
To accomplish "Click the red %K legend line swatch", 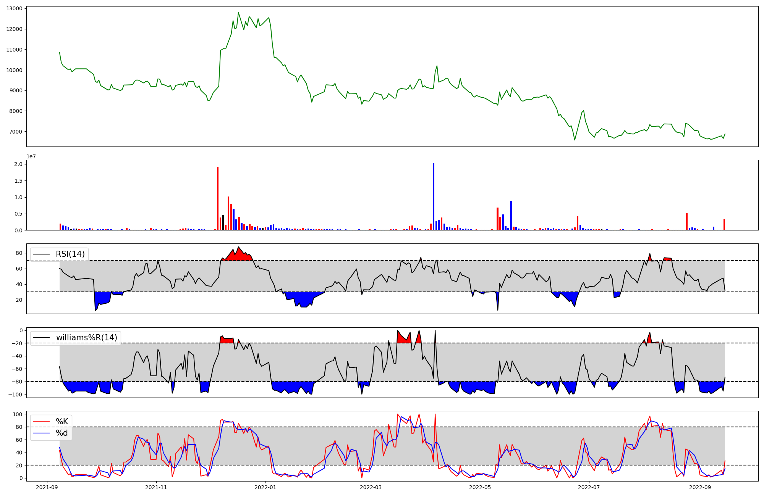I will click(41, 421).
